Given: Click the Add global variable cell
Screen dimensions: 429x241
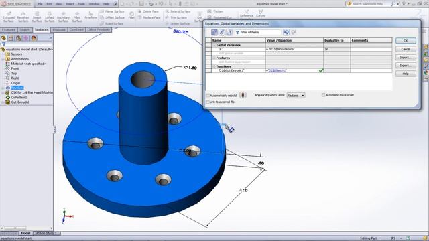Looking at the screenshot, I should click(x=239, y=54).
